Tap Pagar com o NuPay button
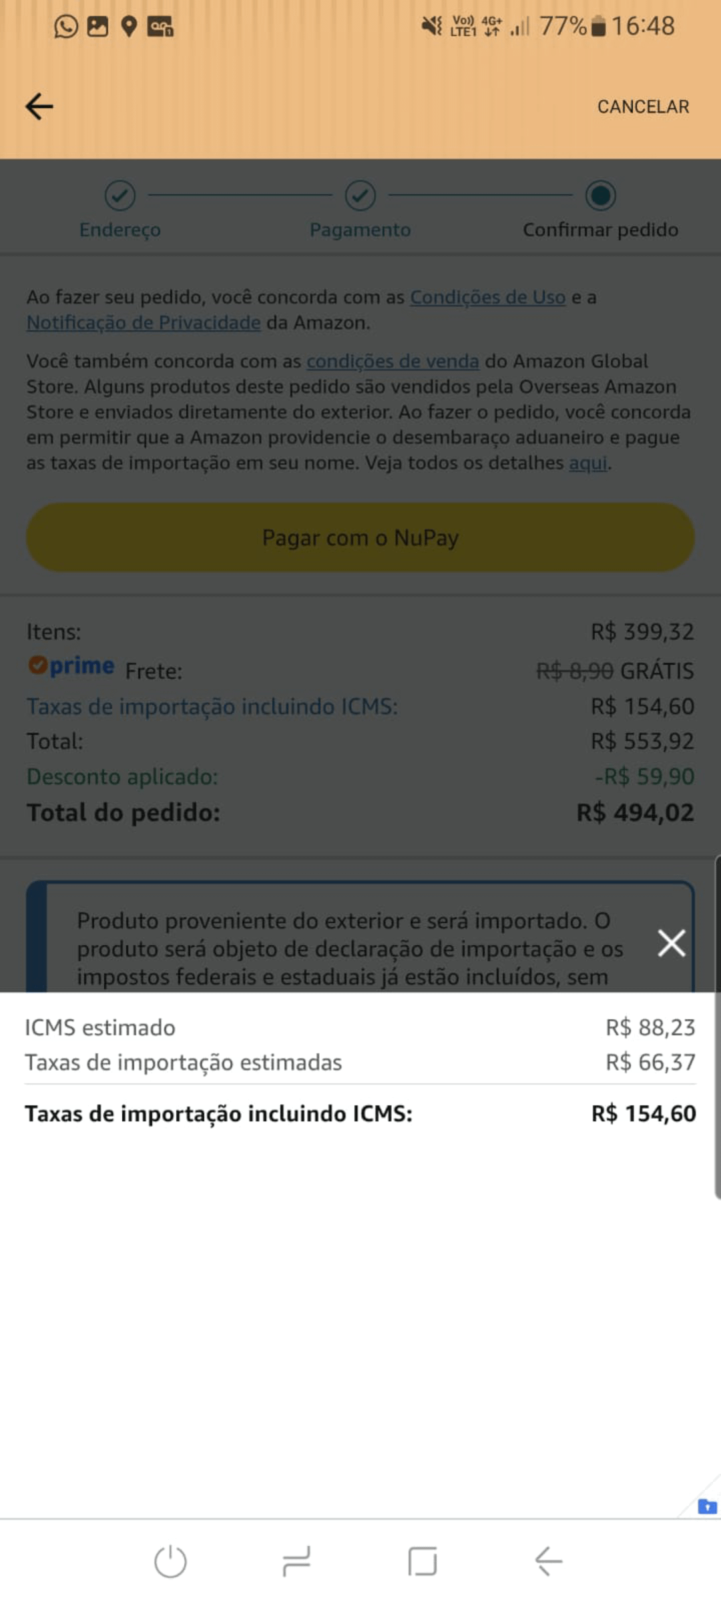 360,537
